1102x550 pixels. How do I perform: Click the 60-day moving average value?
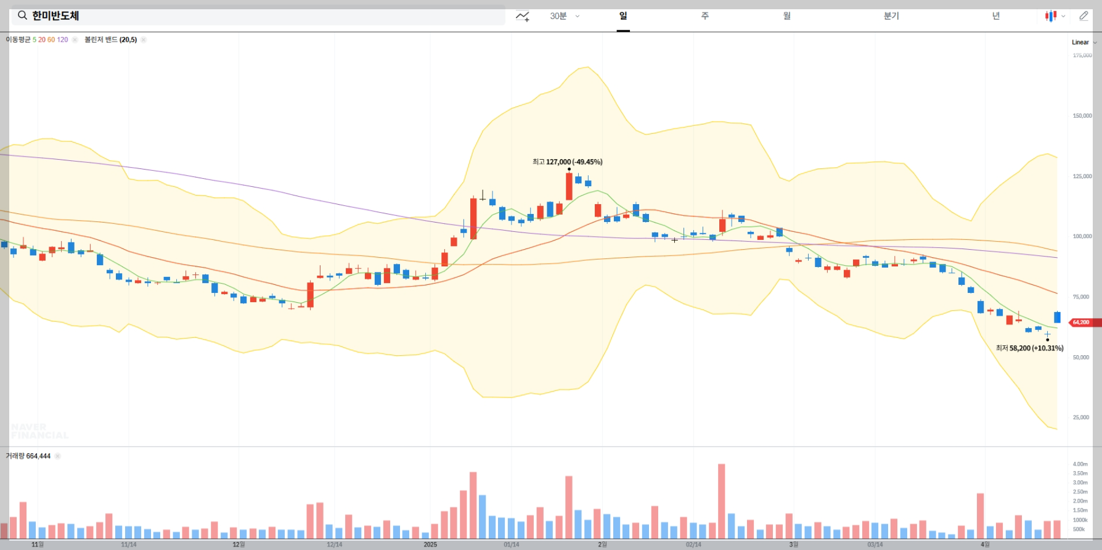click(x=51, y=39)
